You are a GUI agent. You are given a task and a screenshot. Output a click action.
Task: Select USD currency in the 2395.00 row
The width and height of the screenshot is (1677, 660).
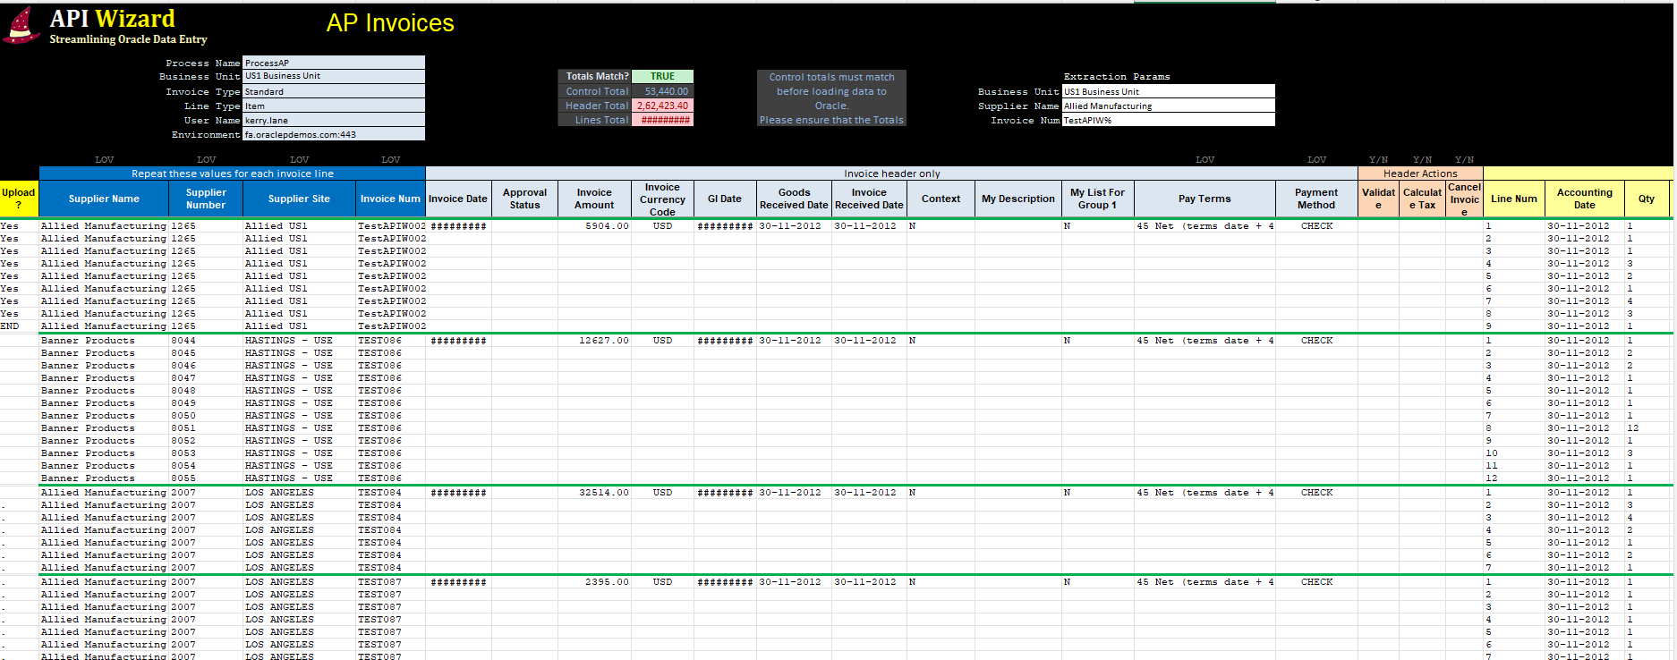(662, 582)
